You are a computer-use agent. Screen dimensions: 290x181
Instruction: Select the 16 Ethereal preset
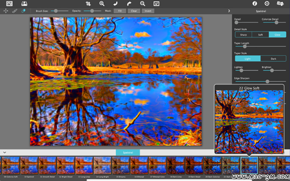click(x=139, y=165)
